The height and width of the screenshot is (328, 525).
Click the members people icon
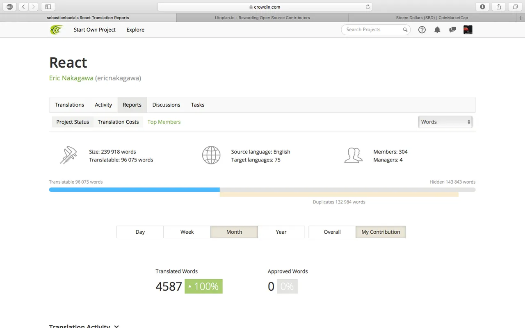(353, 155)
